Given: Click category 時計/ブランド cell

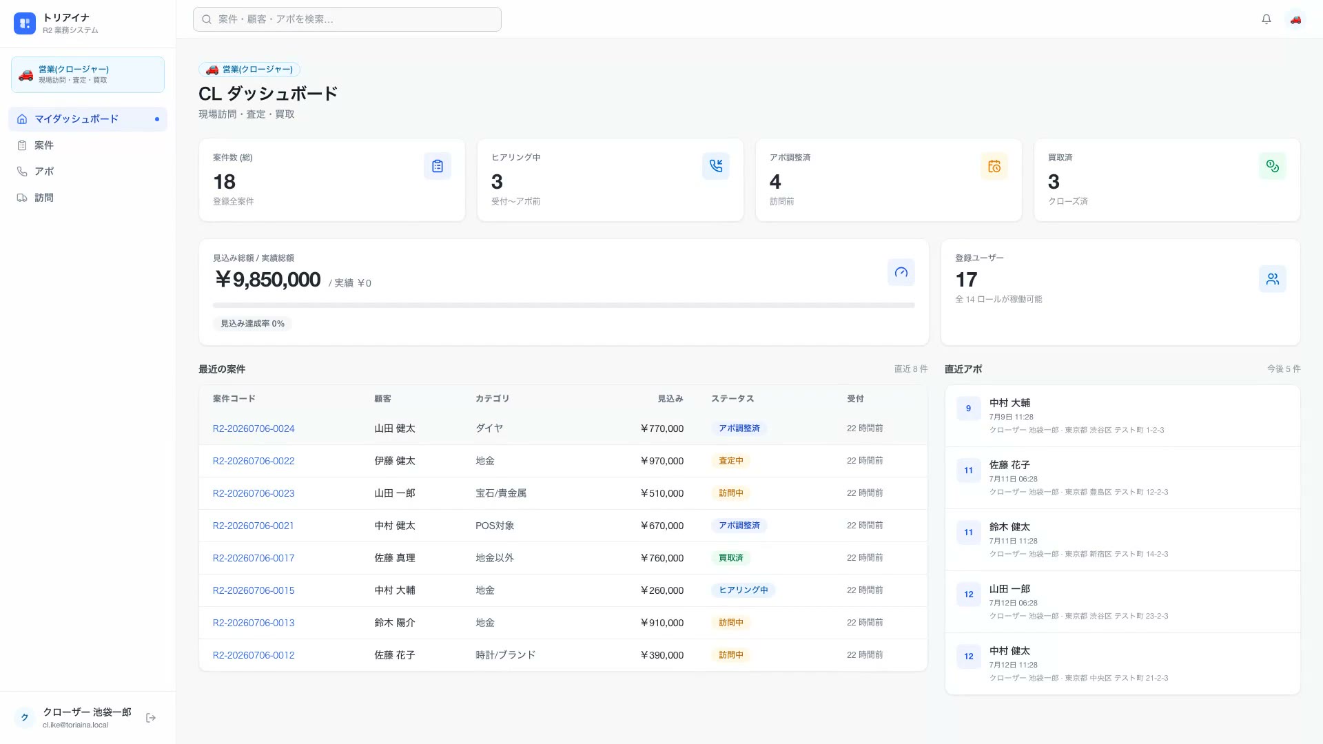Looking at the screenshot, I should point(505,655).
